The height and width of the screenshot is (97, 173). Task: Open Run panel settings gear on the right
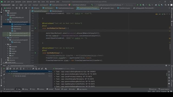point(166,65)
